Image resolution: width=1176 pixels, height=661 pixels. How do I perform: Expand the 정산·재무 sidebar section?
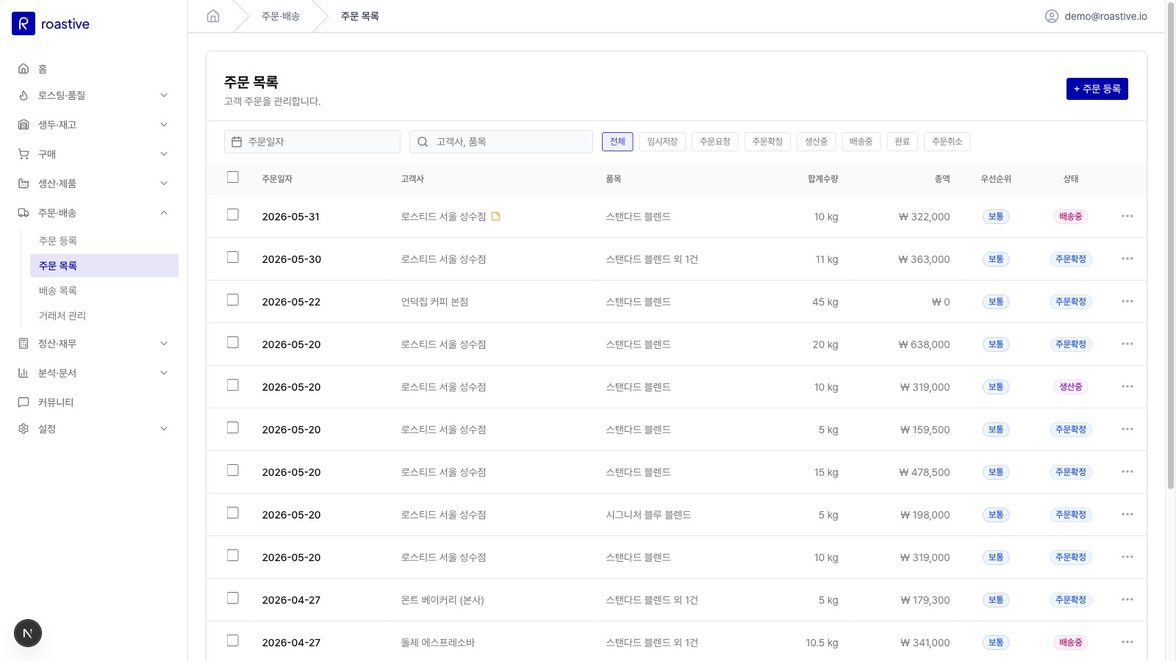(94, 344)
